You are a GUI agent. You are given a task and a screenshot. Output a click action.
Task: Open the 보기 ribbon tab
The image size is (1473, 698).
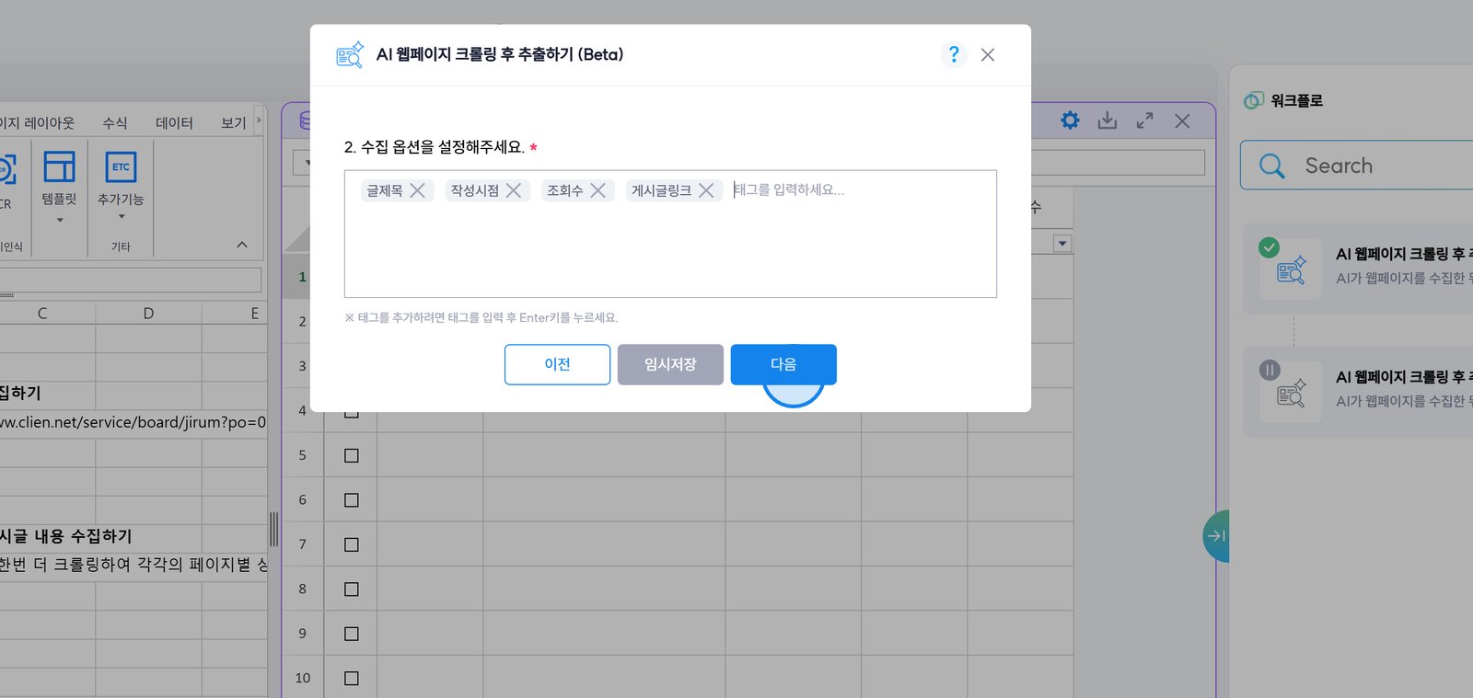pos(234,123)
